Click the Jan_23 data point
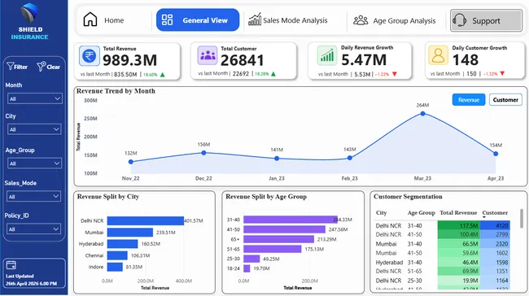The height and width of the screenshot is (296, 529). pos(277,158)
